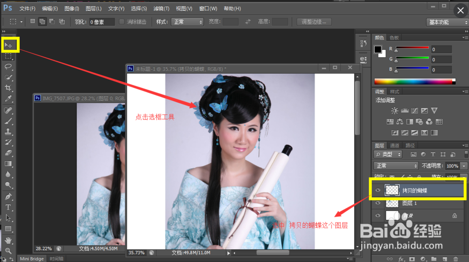The image size is (469, 262).
Task: Open the tool preset picker arrow
Action: click(21, 22)
